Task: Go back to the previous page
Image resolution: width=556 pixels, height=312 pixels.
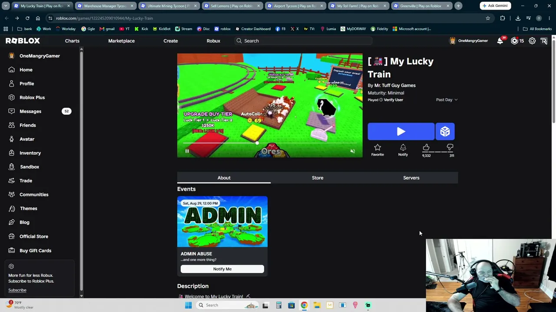Action: tap(7, 18)
